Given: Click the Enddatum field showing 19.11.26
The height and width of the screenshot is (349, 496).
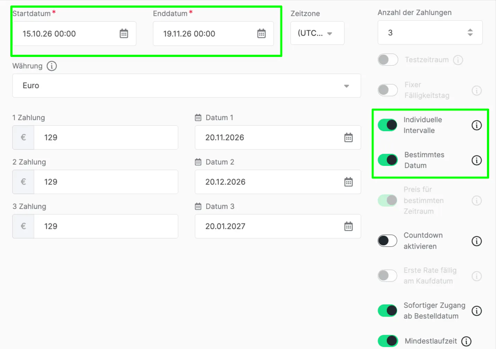Looking at the screenshot, I should click(x=213, y=34).
